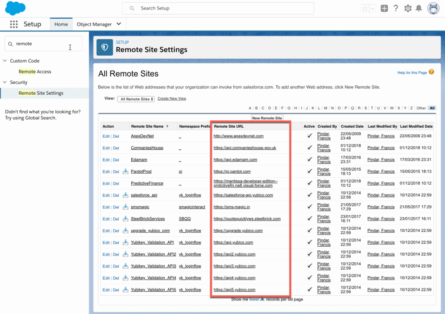This screenshot has width=445, height=314.
Task: Collapse the Custom Code tree section
Action: click(5, 60)
